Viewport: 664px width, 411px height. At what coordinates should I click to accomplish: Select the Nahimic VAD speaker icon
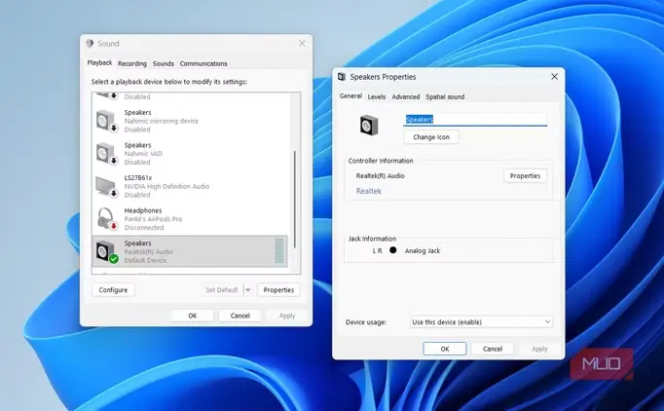[106, 154]
